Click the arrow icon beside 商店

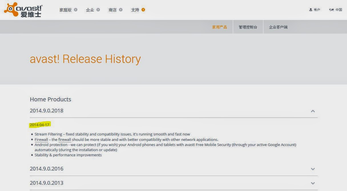tap(121, 10)
